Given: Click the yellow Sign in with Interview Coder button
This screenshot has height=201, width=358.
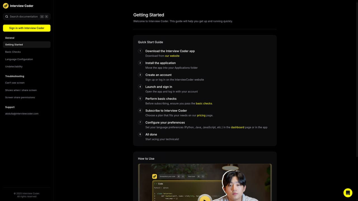Looking at the screenshot, I should (x=27, y=28).
